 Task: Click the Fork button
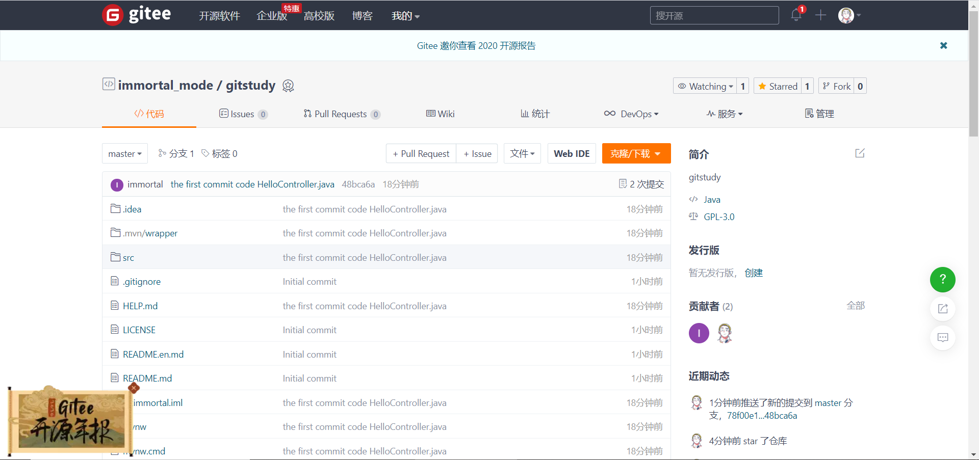[x=837, y=86]
